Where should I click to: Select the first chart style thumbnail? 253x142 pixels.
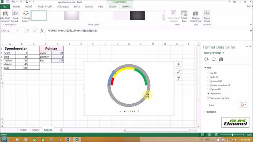(39, 15)
